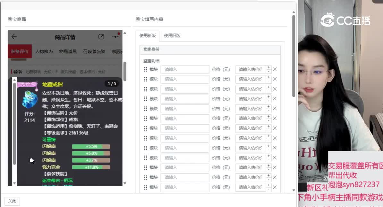Image resolution: width=383 pixels, height=207 pixels.
Task: Click the 鉴宝明细 label
Action: tap(151, 61)
